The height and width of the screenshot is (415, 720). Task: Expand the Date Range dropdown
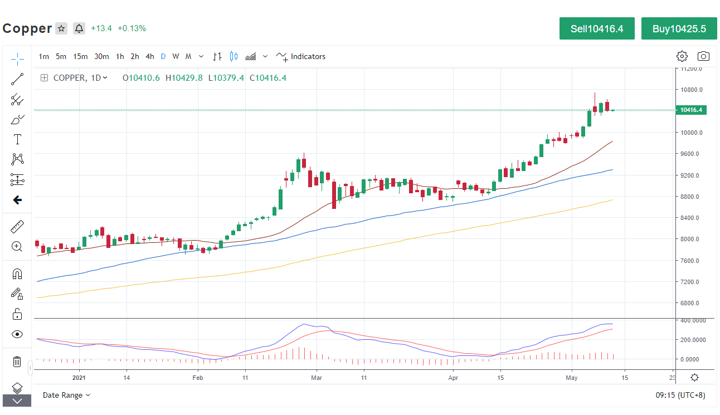pyautogui.click(x=67, y=395)
